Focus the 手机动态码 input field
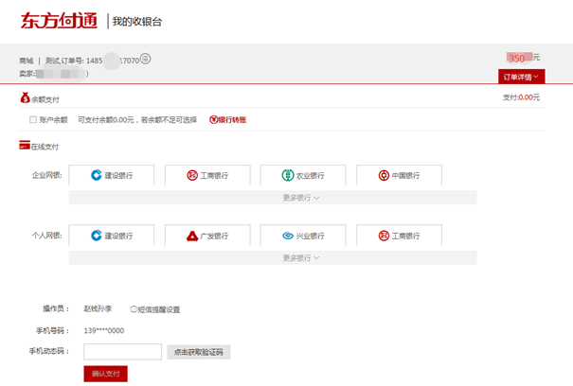Screen dimensions: 573x386 [x=122, y=352]
